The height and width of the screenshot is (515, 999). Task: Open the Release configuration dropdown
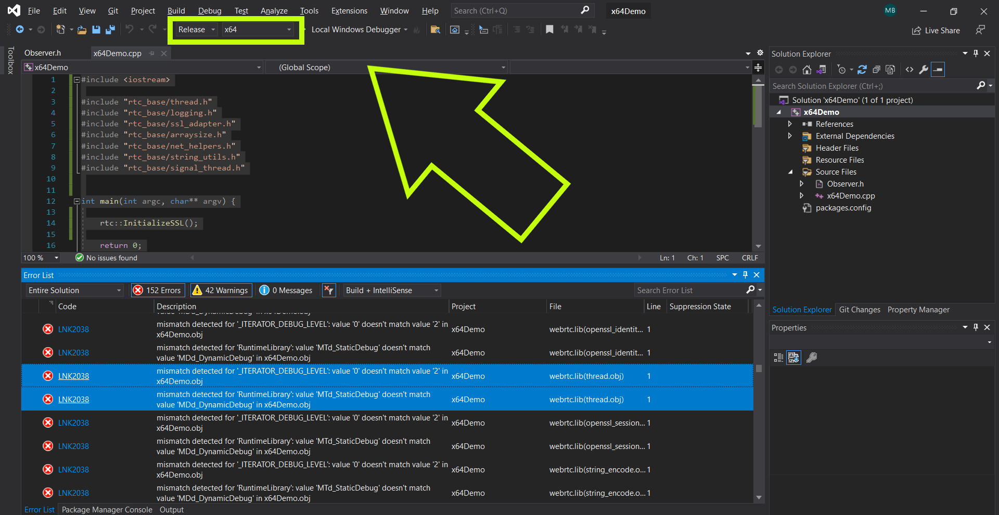(x=196, y=30)
